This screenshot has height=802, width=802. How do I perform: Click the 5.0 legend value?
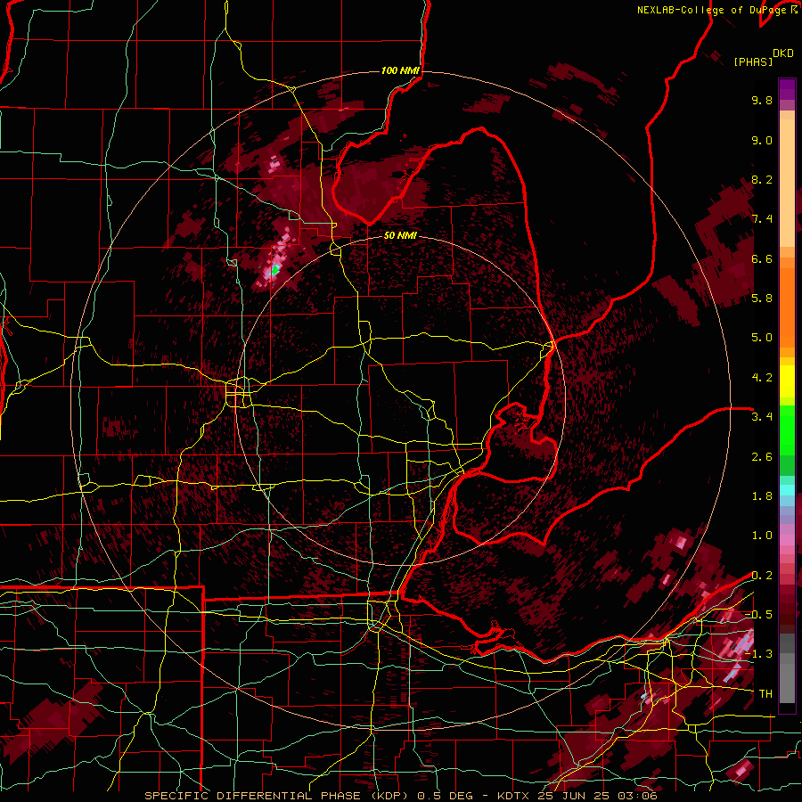[x=762, y=338]
